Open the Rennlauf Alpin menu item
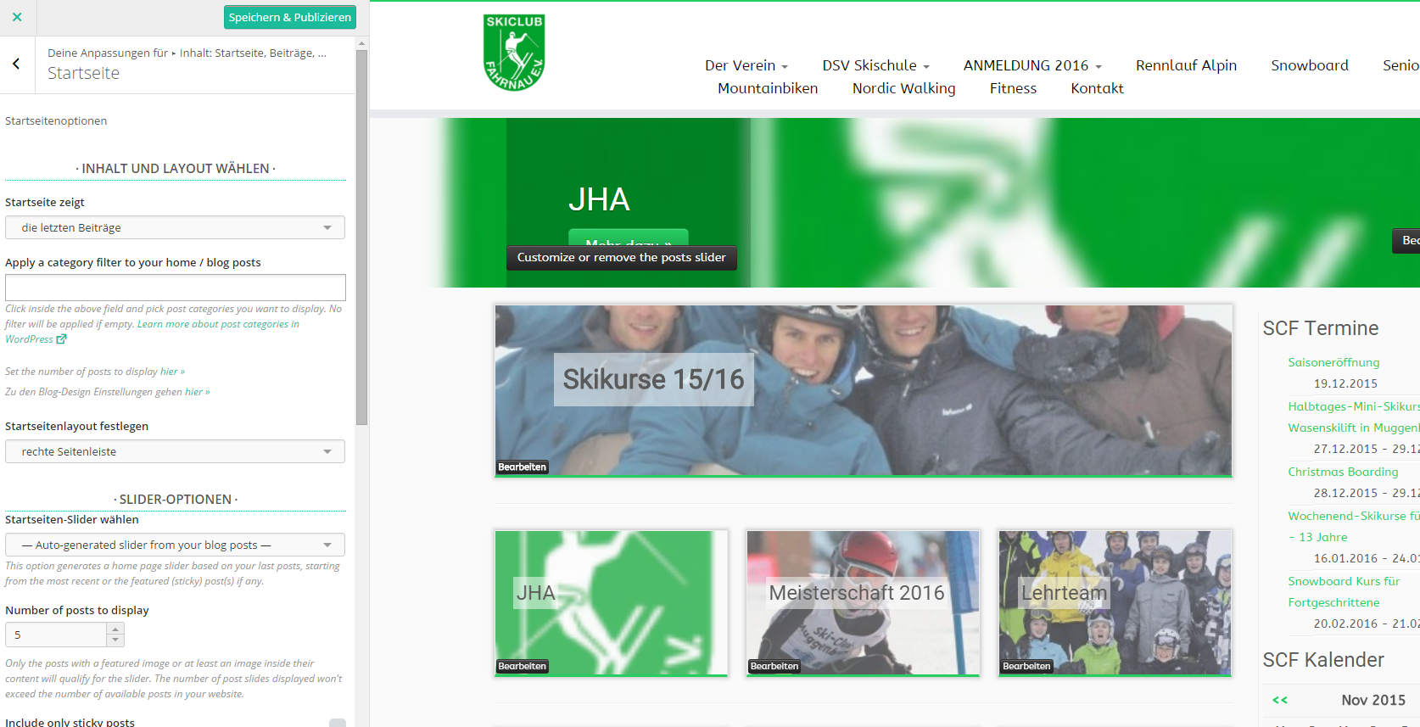The image size is (1420, 727). pos(1186,65)
